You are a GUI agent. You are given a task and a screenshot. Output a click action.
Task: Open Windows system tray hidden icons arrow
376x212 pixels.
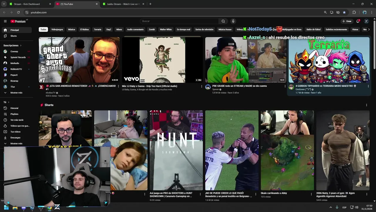pyautogui.click(x=330, y=207)
